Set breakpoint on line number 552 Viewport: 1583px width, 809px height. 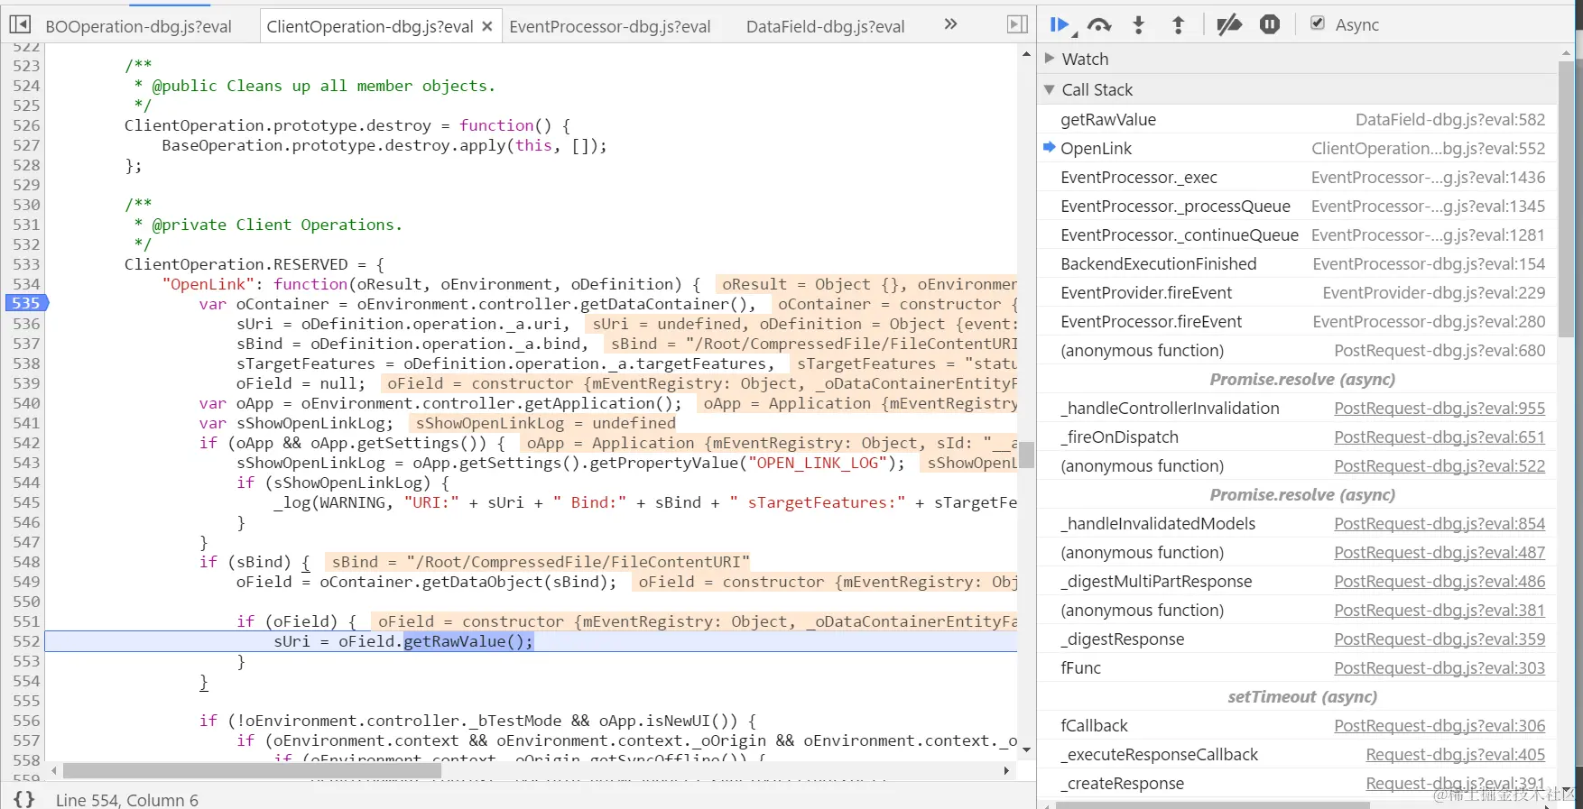point(26,641)
